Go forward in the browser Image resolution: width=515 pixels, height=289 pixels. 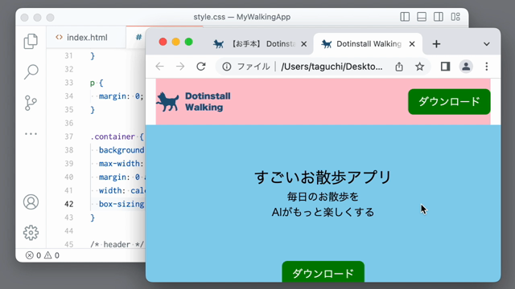click(180, 67)
